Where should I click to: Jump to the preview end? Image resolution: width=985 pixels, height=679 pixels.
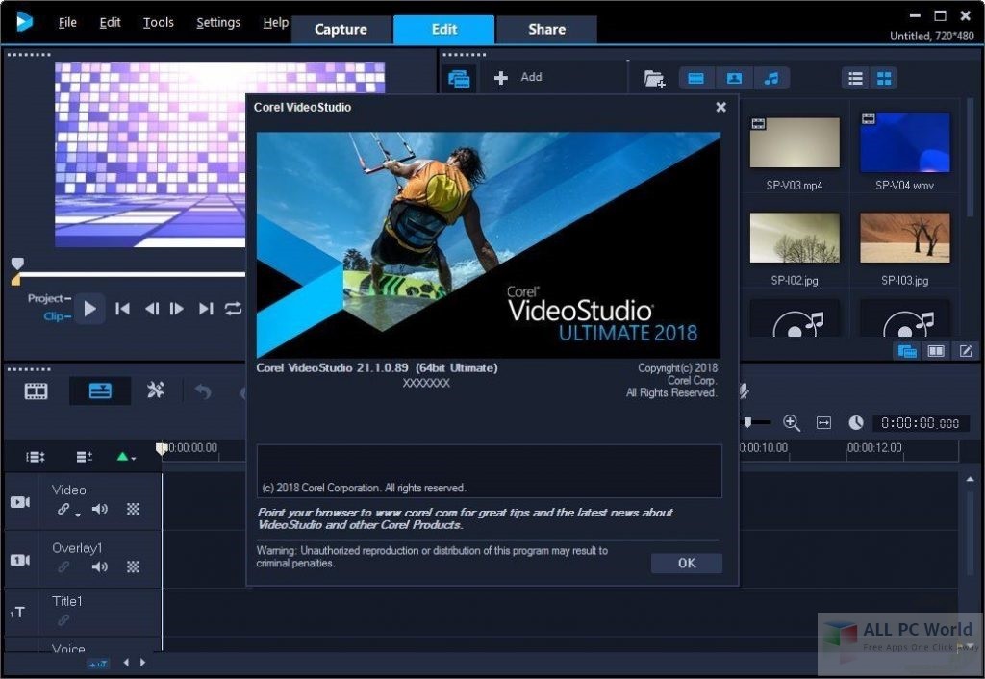point(206,309)
